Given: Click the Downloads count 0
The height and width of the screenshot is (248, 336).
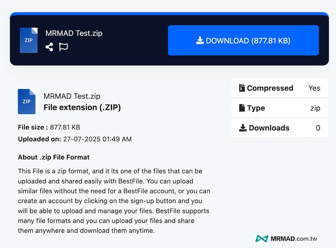Looking at the screenshot, I should coord(318,128).
